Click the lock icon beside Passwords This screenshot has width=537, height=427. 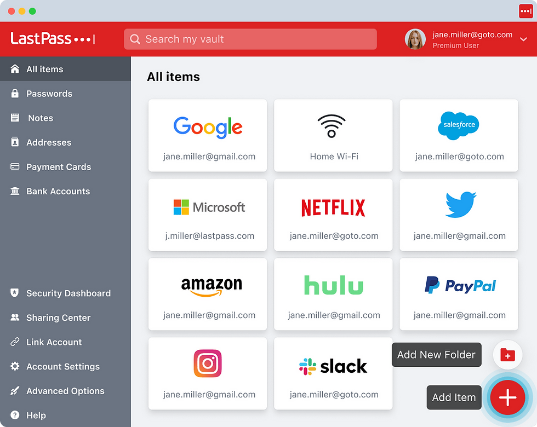(15, 93)
